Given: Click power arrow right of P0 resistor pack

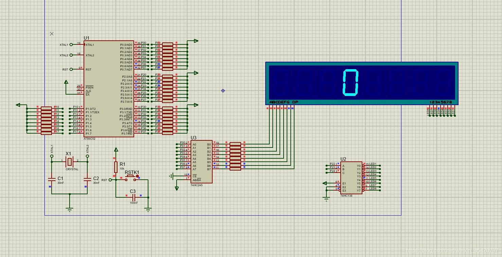Looking at the screenshot, I should 196,41.
